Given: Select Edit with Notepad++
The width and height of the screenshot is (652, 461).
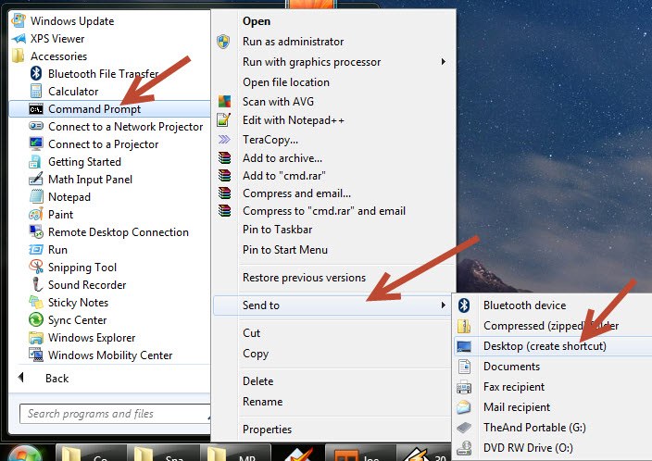Looking at the screenshot, I should [x=294, y=120].
